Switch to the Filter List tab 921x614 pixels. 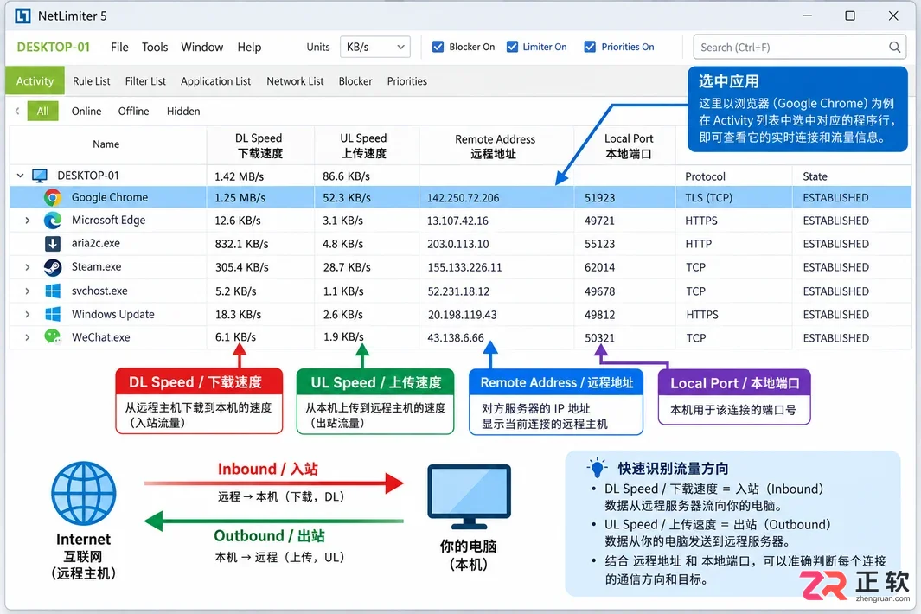click(145, 81)
